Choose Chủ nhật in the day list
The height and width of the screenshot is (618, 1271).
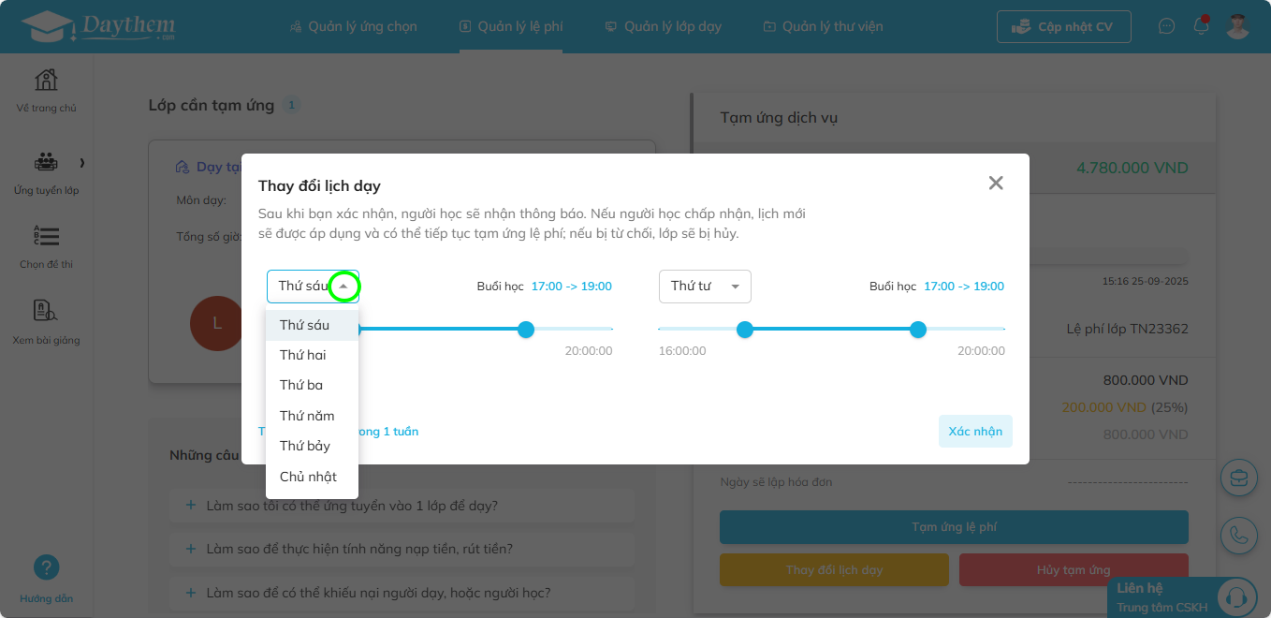click(x=308, y=477)
